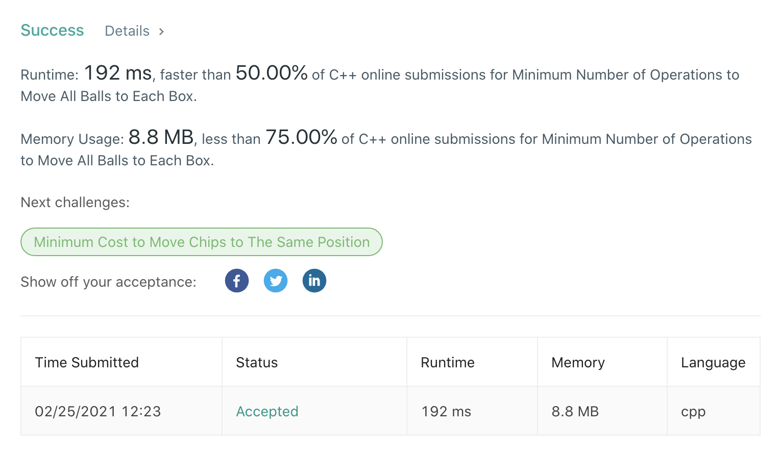
Task: Select the 50.00% runtime percentile text
Action: [x=272, y=73]
